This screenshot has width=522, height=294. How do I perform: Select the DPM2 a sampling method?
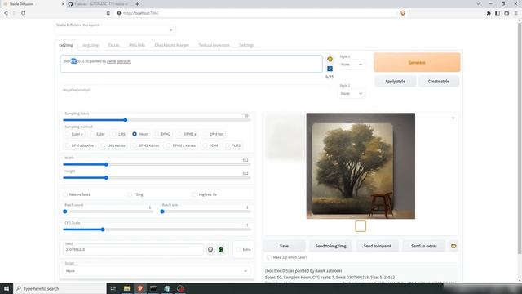point(187,134)
